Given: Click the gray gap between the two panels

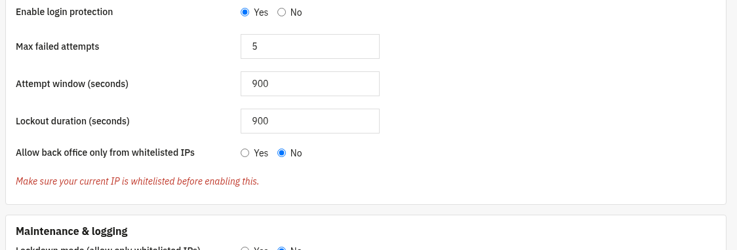Looking at the screenshot, I should 366,209.
